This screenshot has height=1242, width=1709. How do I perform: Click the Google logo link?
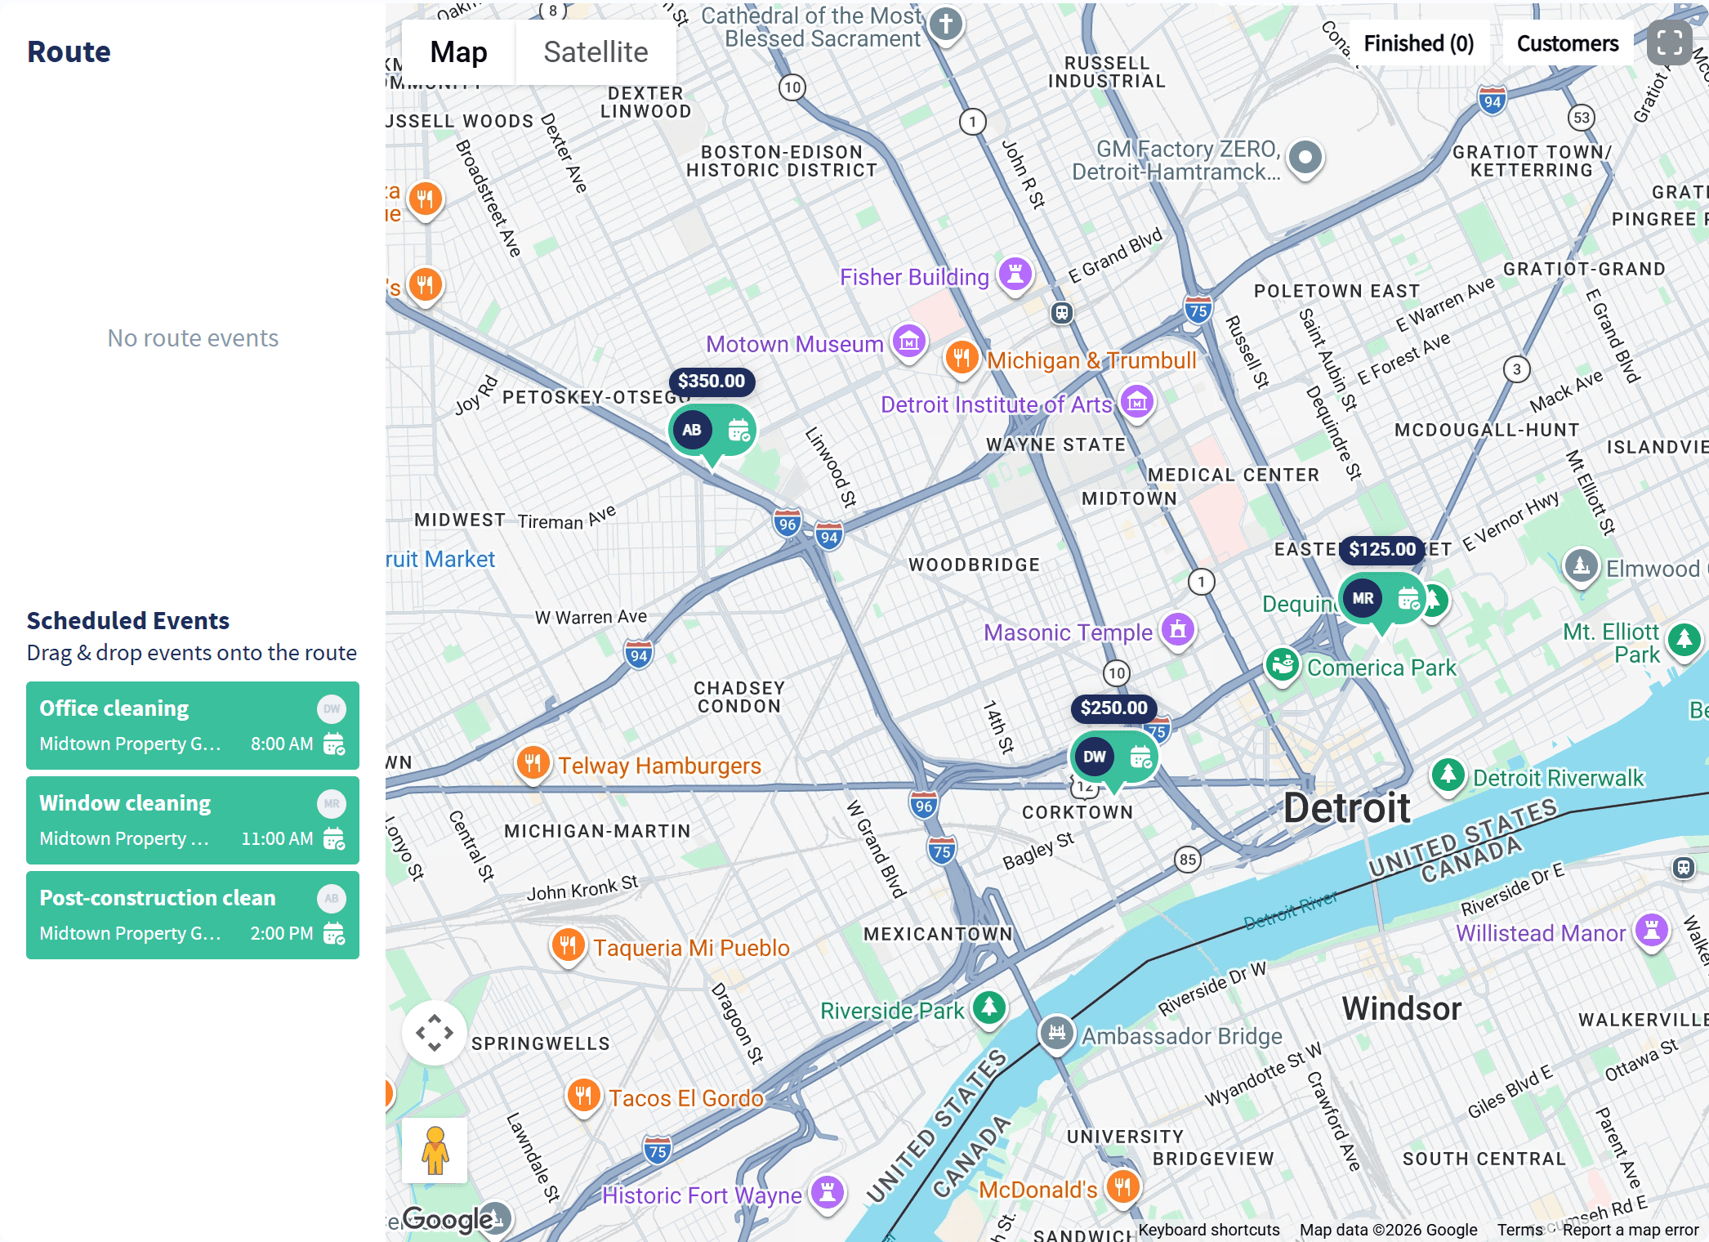pos(448,1219)
